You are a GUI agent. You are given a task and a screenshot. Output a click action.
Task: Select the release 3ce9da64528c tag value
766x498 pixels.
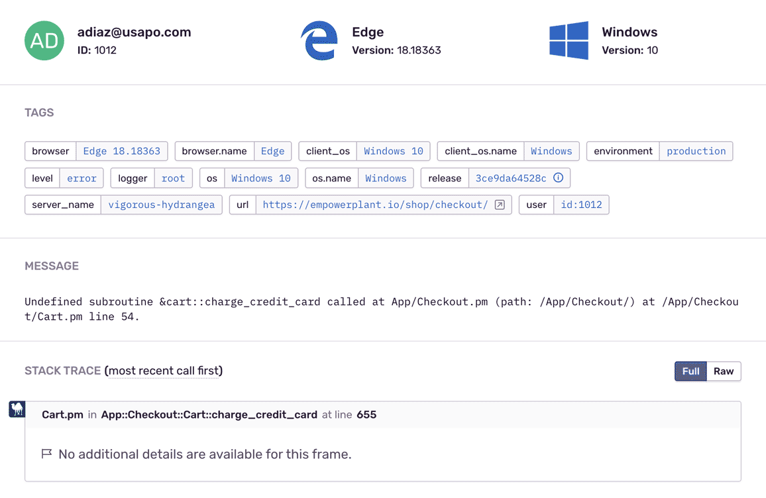pos(510,178)
